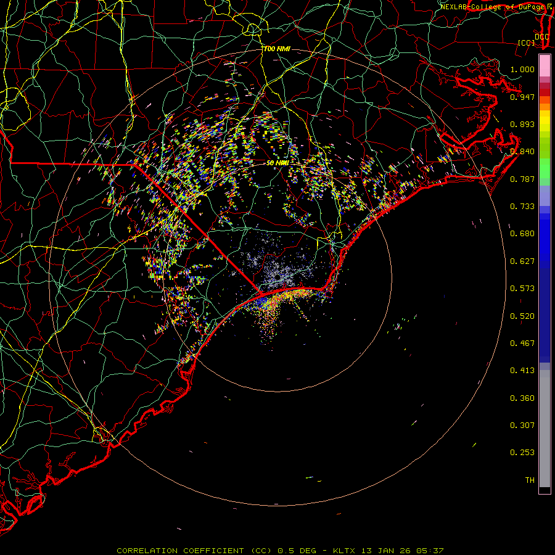Click the pink swatch at top of color bar
Viewport: 555px width, 555px height.
[545, 66]
